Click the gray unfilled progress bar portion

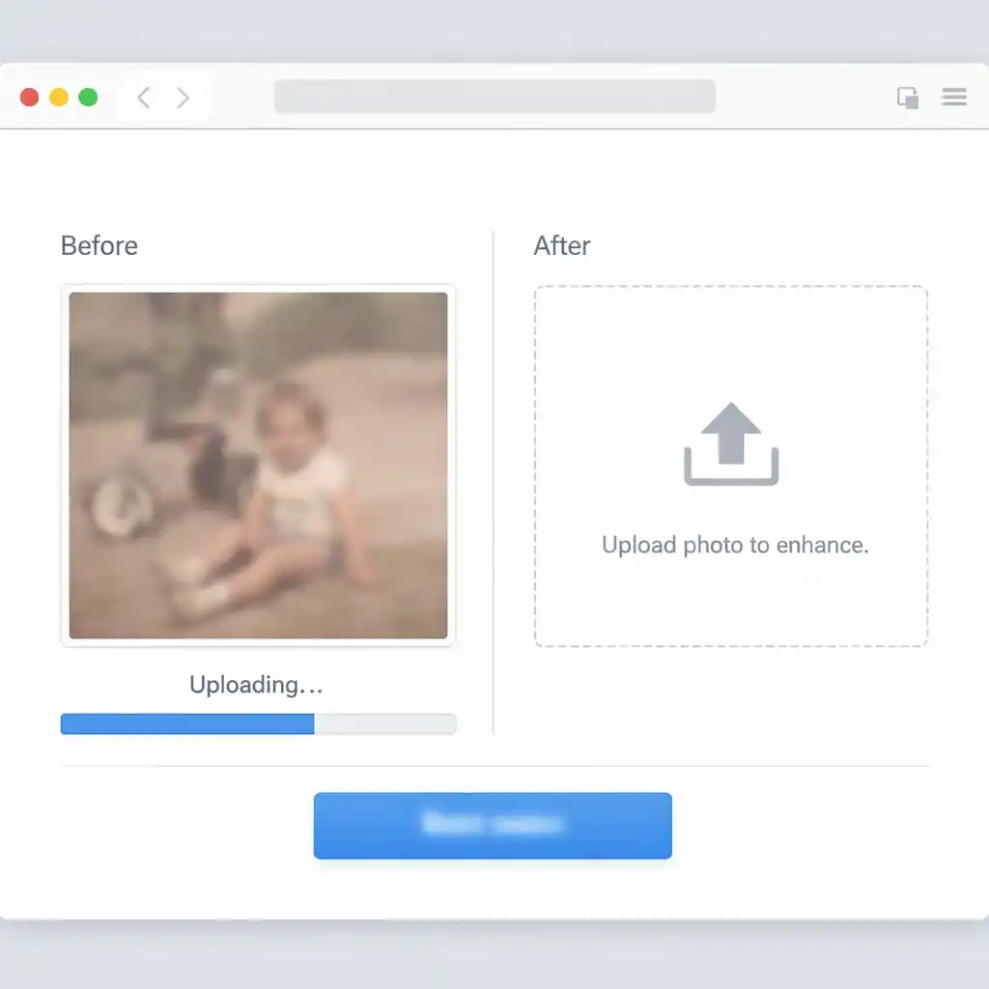click(384, 724)
